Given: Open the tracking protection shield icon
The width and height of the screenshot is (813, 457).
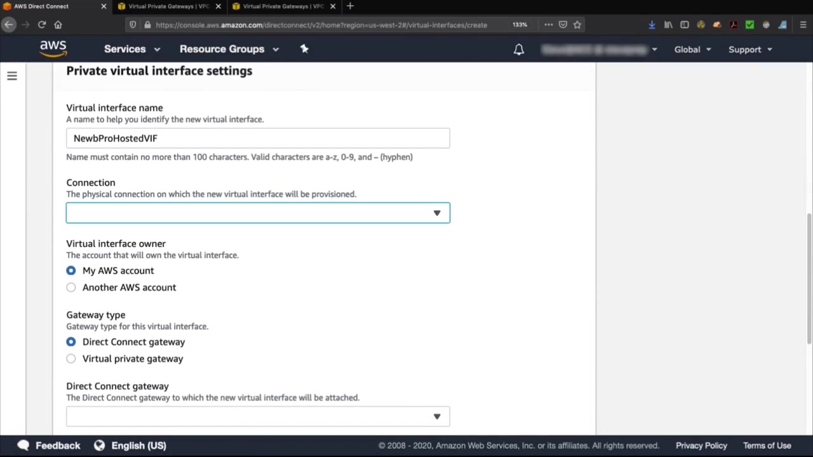Looking at the screenshot, I should point(133,25).
